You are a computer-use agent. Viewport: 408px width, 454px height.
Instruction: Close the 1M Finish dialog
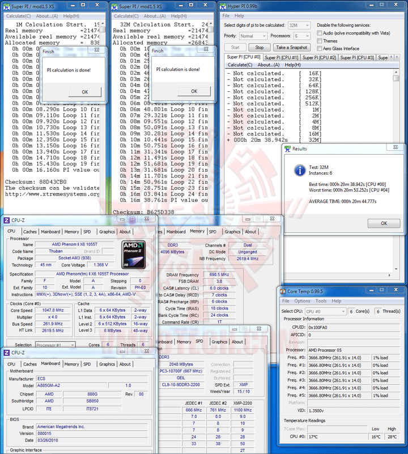[97, 50]
